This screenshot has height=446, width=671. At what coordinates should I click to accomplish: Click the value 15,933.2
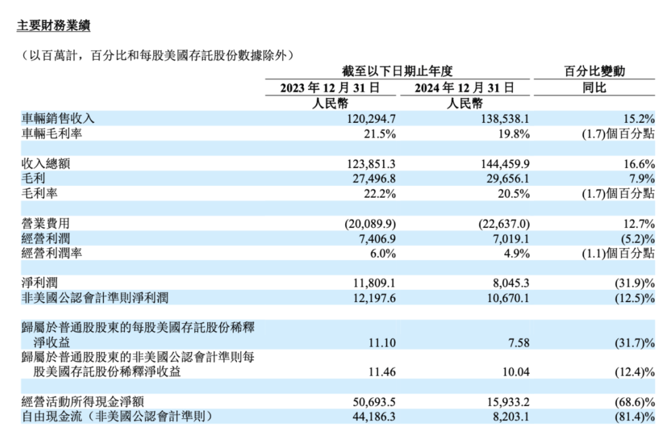point(509,402)
